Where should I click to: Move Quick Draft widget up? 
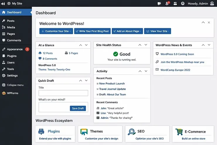(x=81, y=81)
